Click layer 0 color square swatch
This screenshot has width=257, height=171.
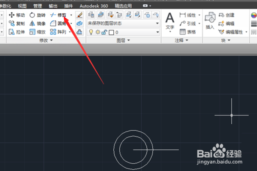(x=111, y=32)
